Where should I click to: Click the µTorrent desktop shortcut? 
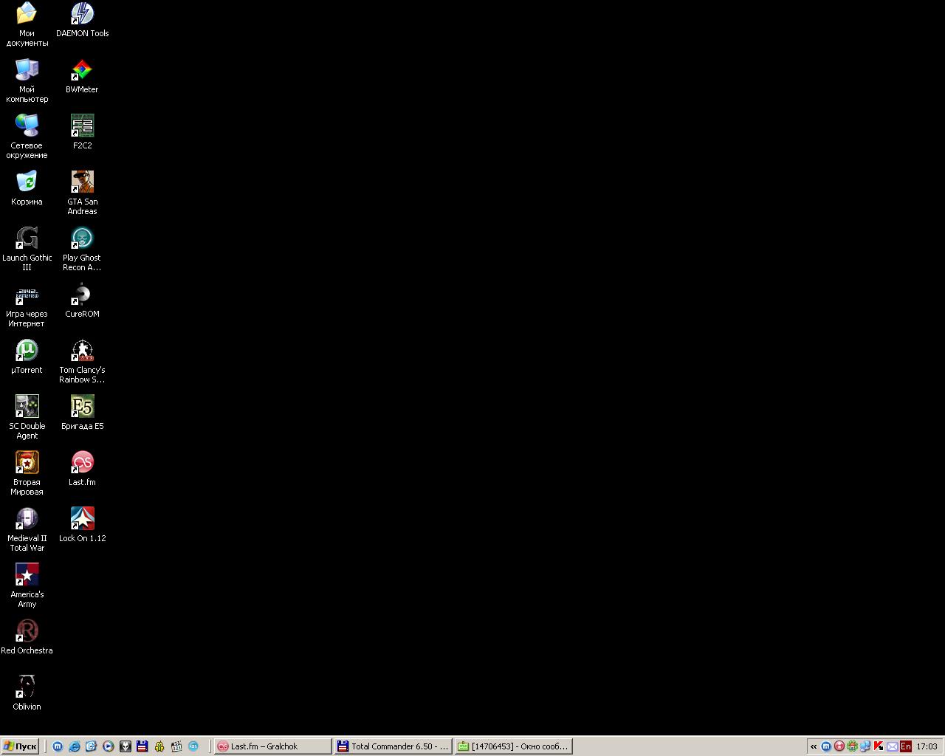27,351
